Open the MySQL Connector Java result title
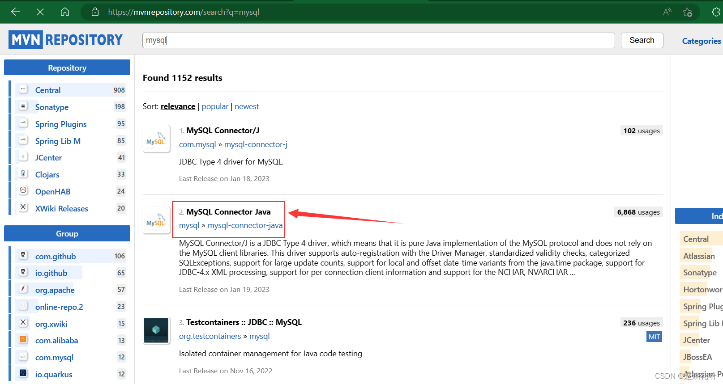 [x=228, y=212]
